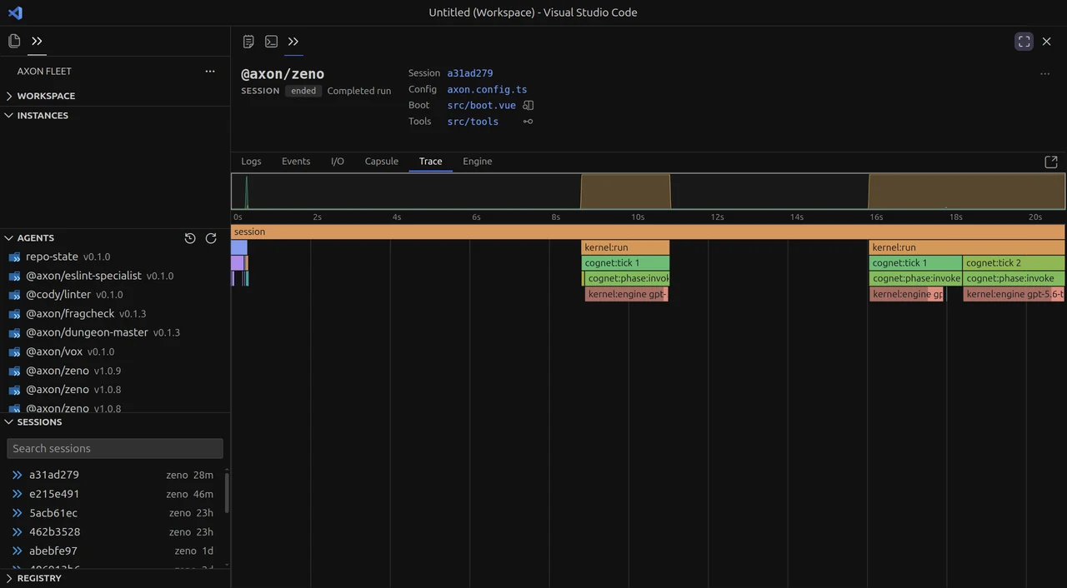Open the terminal icon in editor header
Image resolution: width=1067 pixels, height=588 pixels.
click(x=271, y=42)
